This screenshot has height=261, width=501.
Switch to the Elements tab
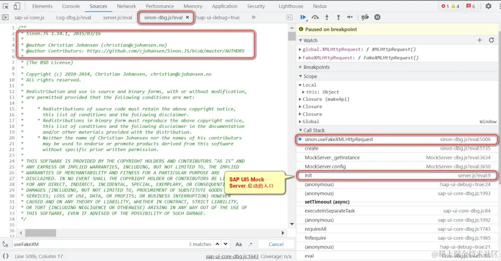[43, 6]
